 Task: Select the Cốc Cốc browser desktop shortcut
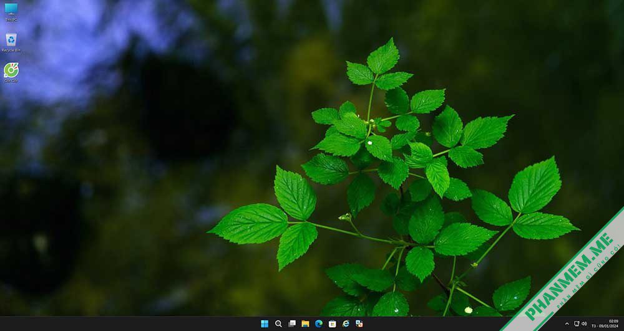click(11, 72)
